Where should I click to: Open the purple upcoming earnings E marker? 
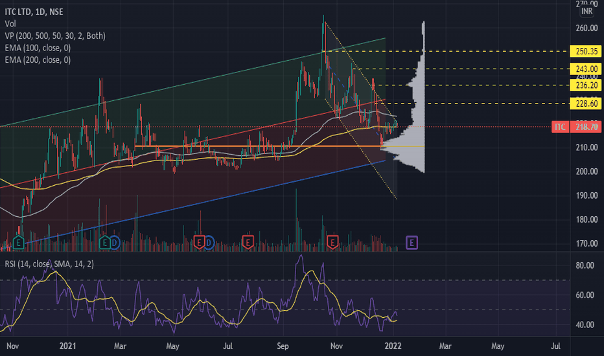[412, 243]
